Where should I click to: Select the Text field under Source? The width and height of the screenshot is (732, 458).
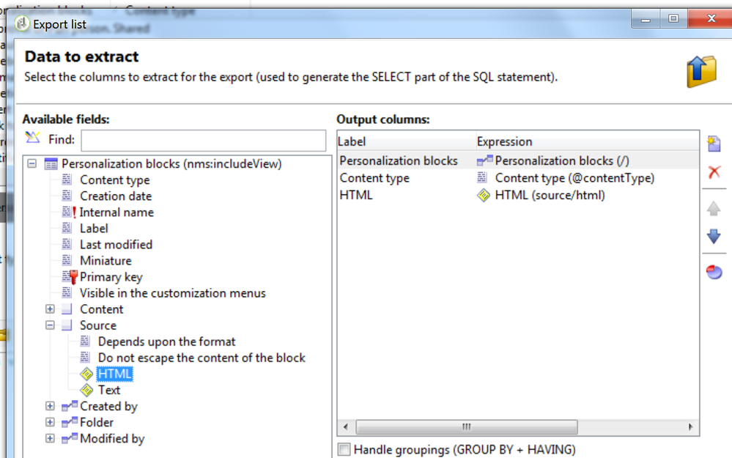click(109, 391)
